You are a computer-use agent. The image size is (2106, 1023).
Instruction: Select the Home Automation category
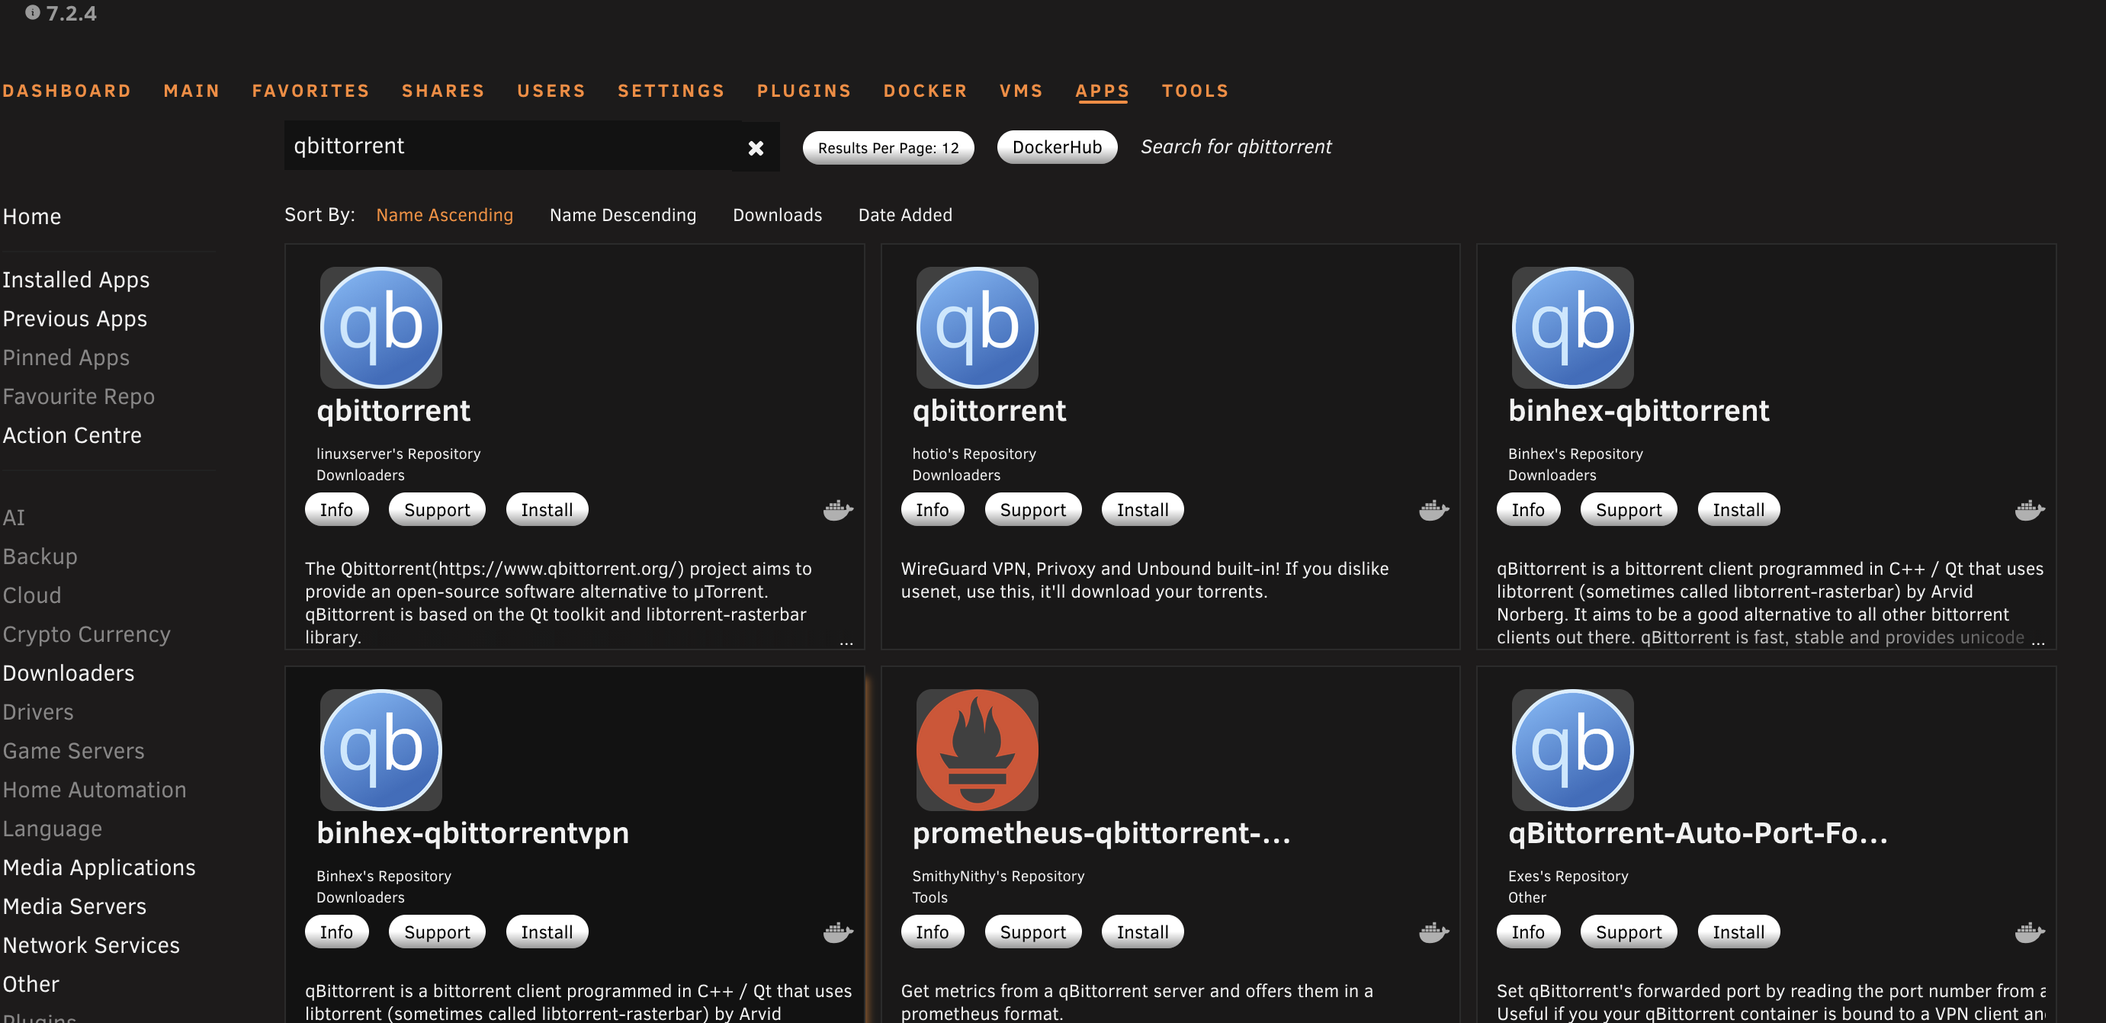94,790
